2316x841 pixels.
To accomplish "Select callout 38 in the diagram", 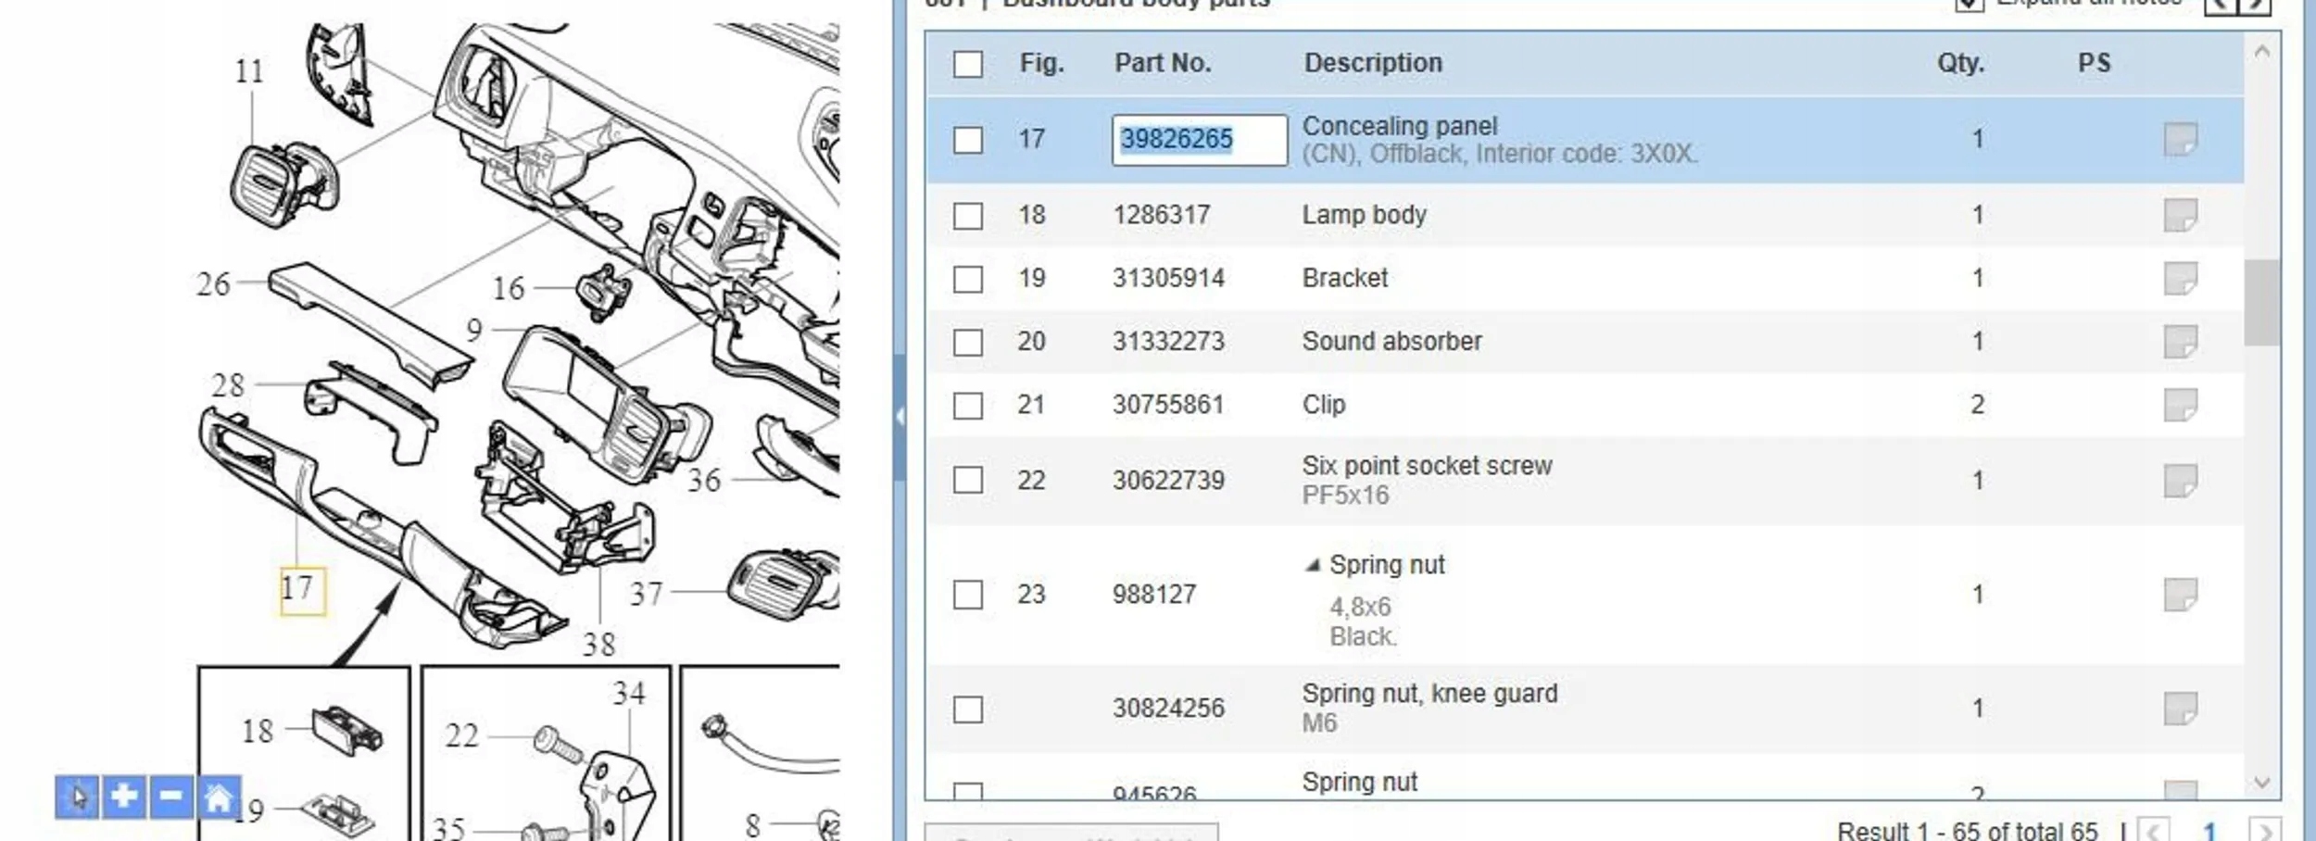I will point(598,645).
